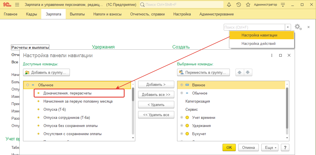This screenshot has width=316, height=155.
Task: Select Настройка действий menu item
Action: [x=258, y=43]
